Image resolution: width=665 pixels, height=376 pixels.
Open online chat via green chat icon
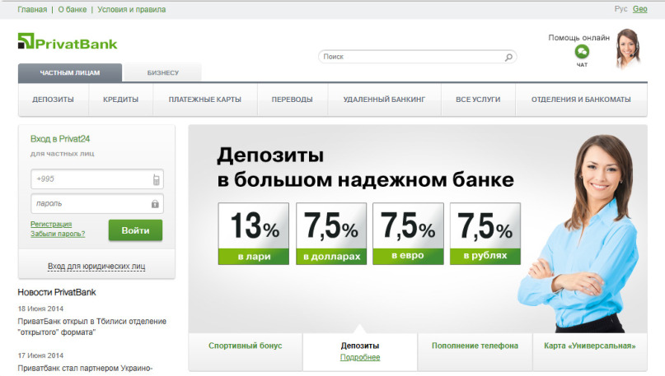tap(582, 52)
